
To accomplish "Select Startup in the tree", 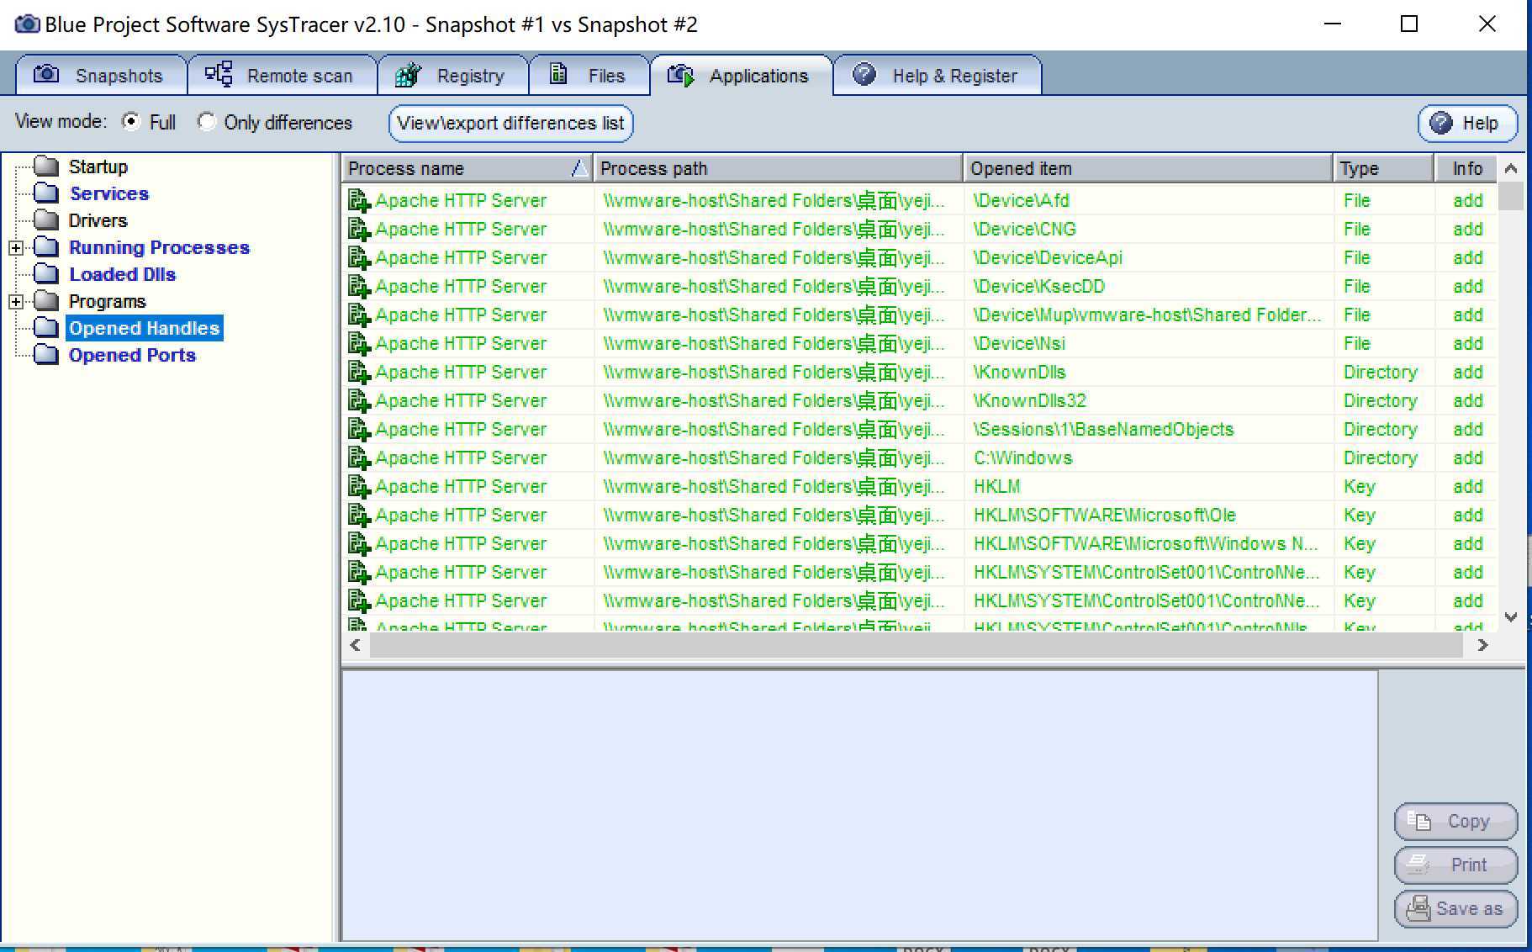I will (x=98, y=167).
